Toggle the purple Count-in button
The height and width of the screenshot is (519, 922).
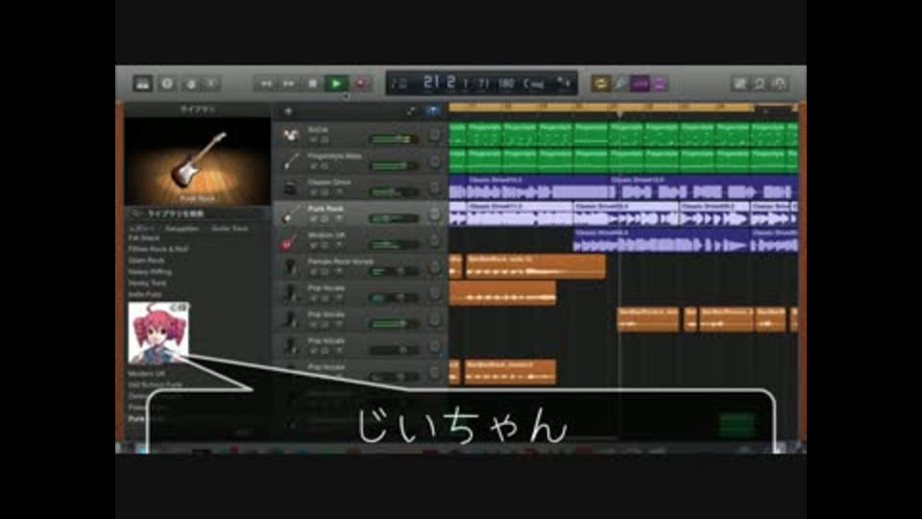[x=640, y=84]
